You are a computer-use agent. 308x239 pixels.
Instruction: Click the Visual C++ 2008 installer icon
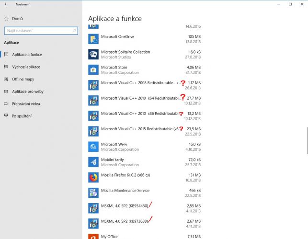(93, 85)
